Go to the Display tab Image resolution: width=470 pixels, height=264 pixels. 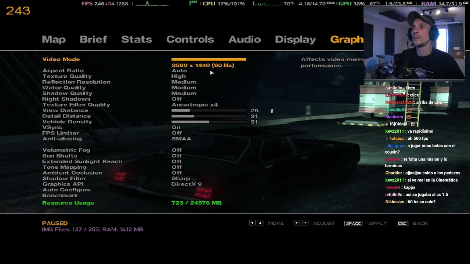(x=295, y=40)
